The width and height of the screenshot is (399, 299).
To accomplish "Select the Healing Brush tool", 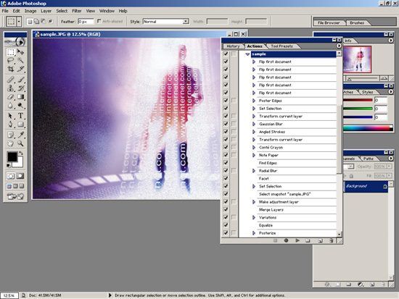I will click(10, 80).
